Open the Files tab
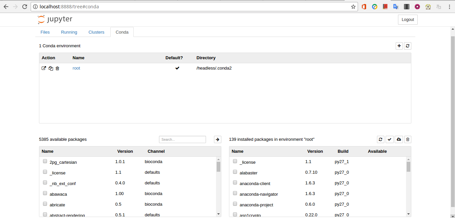This screenshot has width=455, height=218. point(45,32)
